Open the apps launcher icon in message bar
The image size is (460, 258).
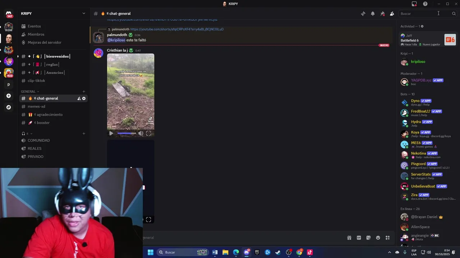coord(388,238)
